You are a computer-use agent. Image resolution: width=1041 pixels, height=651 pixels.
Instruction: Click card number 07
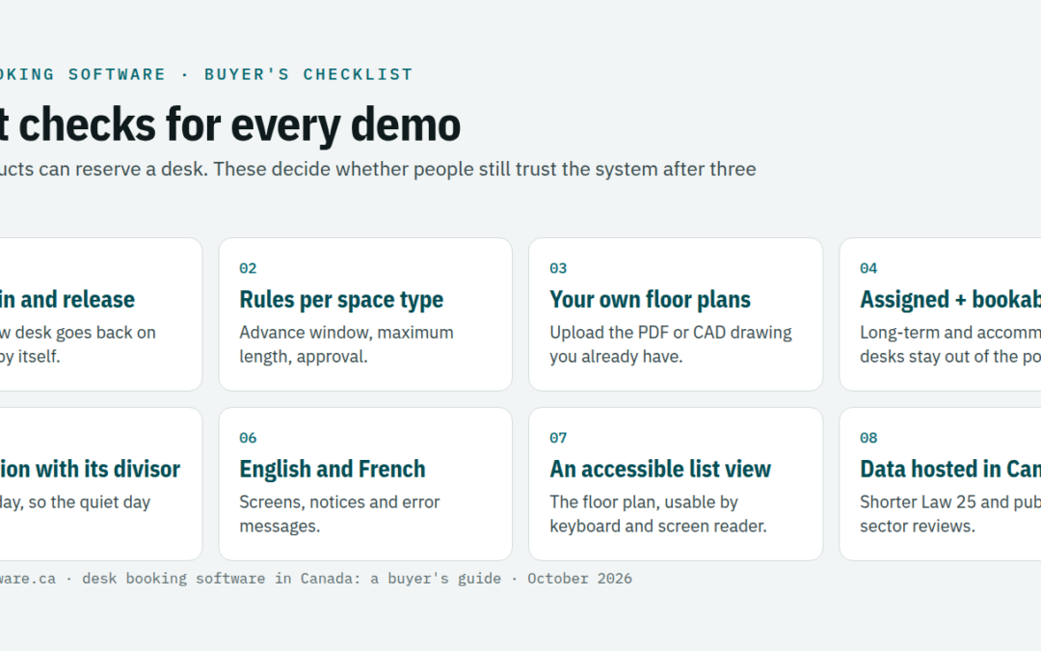click(558, 438)
